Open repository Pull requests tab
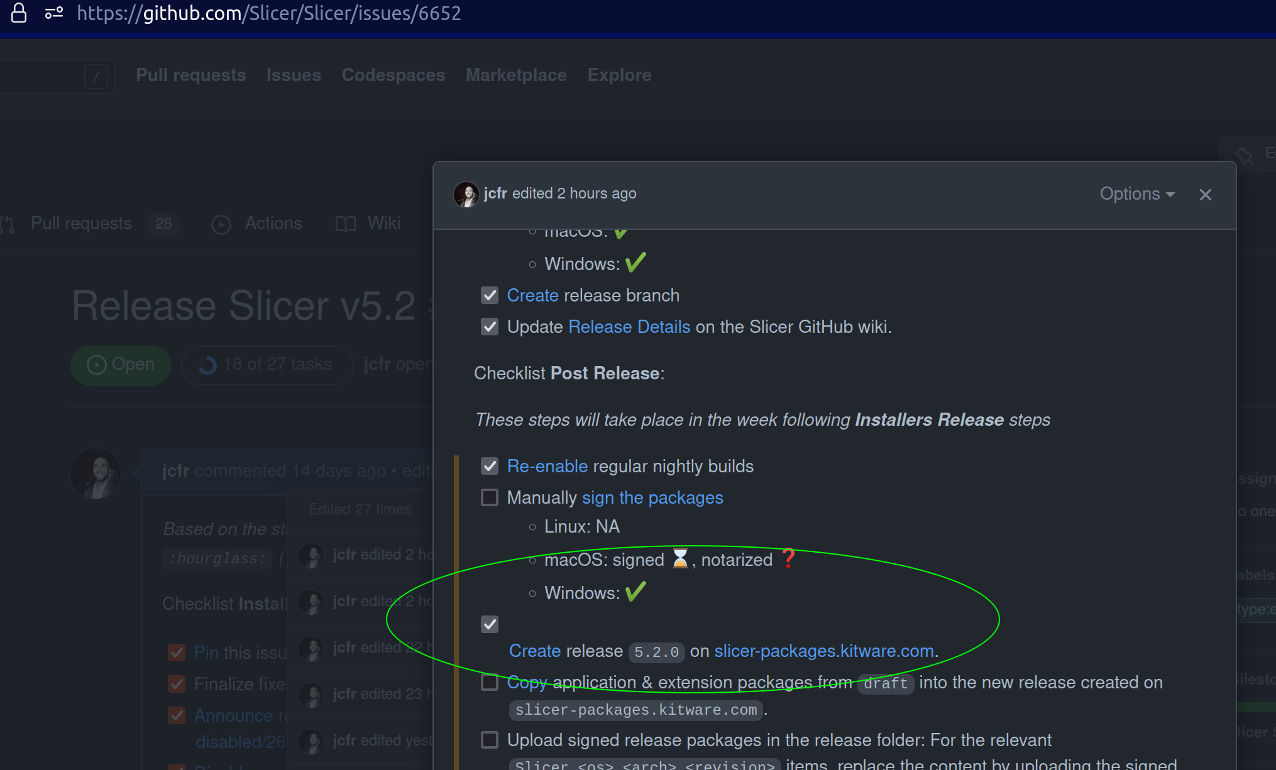The width and height of the screenshot is (1276, 770). pyautogui.click(x=90, y=224)
